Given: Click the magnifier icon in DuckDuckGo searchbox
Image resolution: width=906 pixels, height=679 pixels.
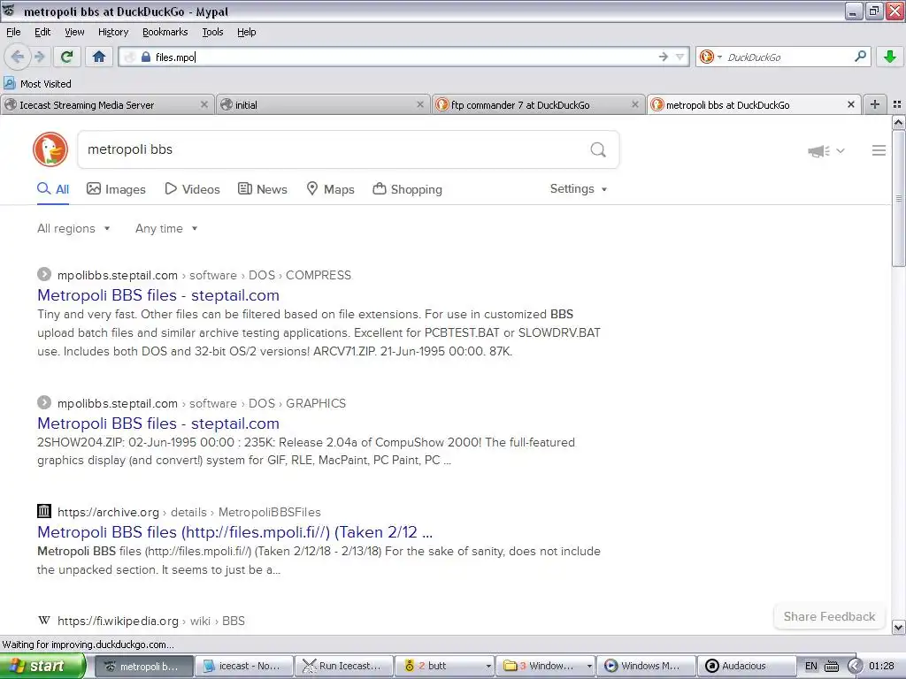Looking at the screenshot, I should (598, 150).
